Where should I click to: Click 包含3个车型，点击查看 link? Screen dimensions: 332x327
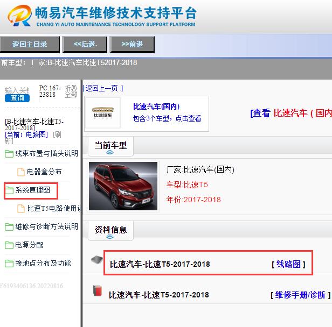[x=167, y=118]
